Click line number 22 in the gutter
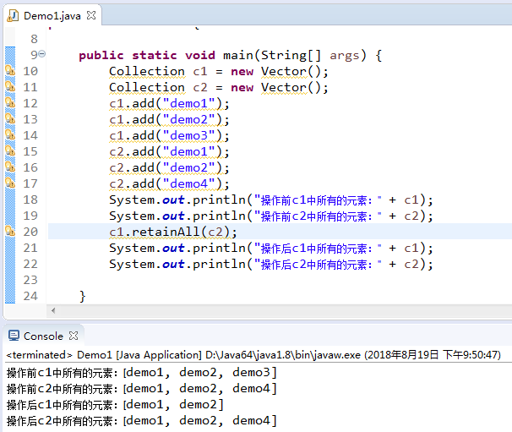Viewport: 512px width, 432px height. pos(30,264)
